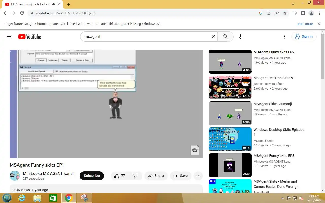Click muted volume icon in tray
Screen dimensions: 325x203
pos(301,198)
